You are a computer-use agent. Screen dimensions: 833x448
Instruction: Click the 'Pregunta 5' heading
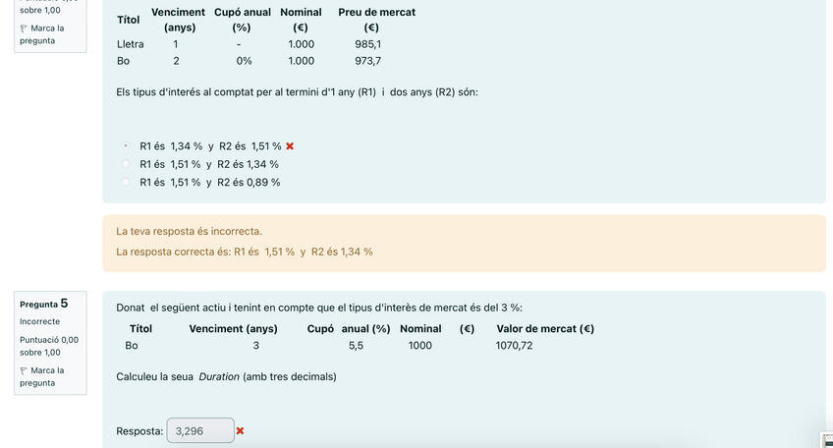[x=43, y=304]
